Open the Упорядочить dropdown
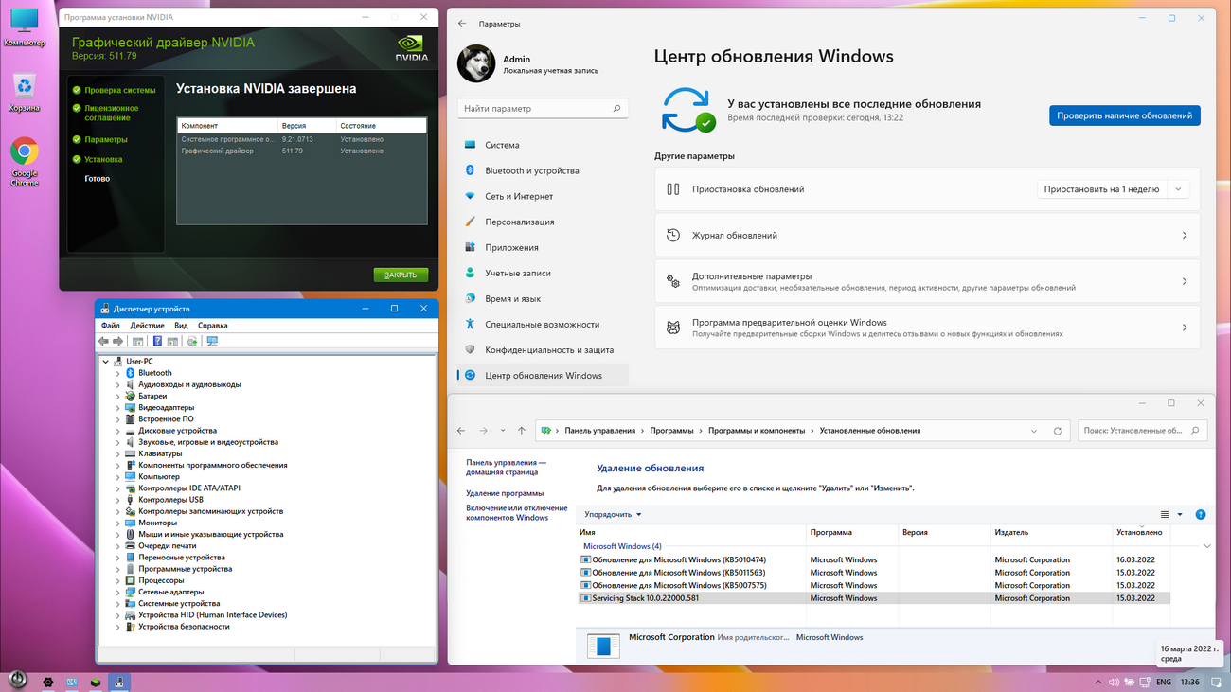The image size is (1231, 692). [613, 515]
